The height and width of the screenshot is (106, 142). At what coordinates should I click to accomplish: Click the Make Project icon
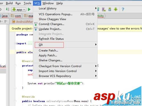[7, 9]
